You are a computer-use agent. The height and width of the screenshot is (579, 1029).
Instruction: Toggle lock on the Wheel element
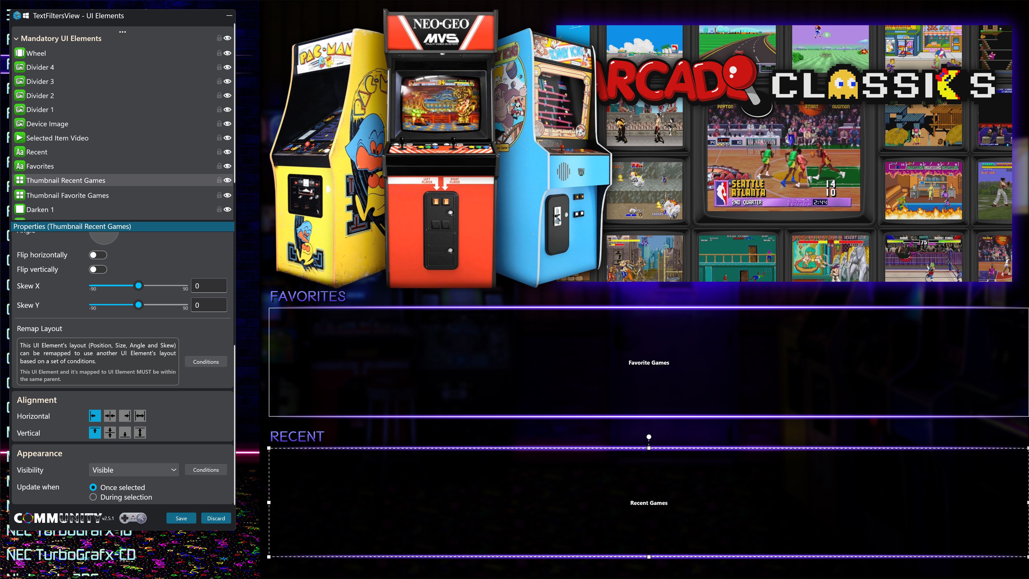pyautogui.click(x=219, y=53)
